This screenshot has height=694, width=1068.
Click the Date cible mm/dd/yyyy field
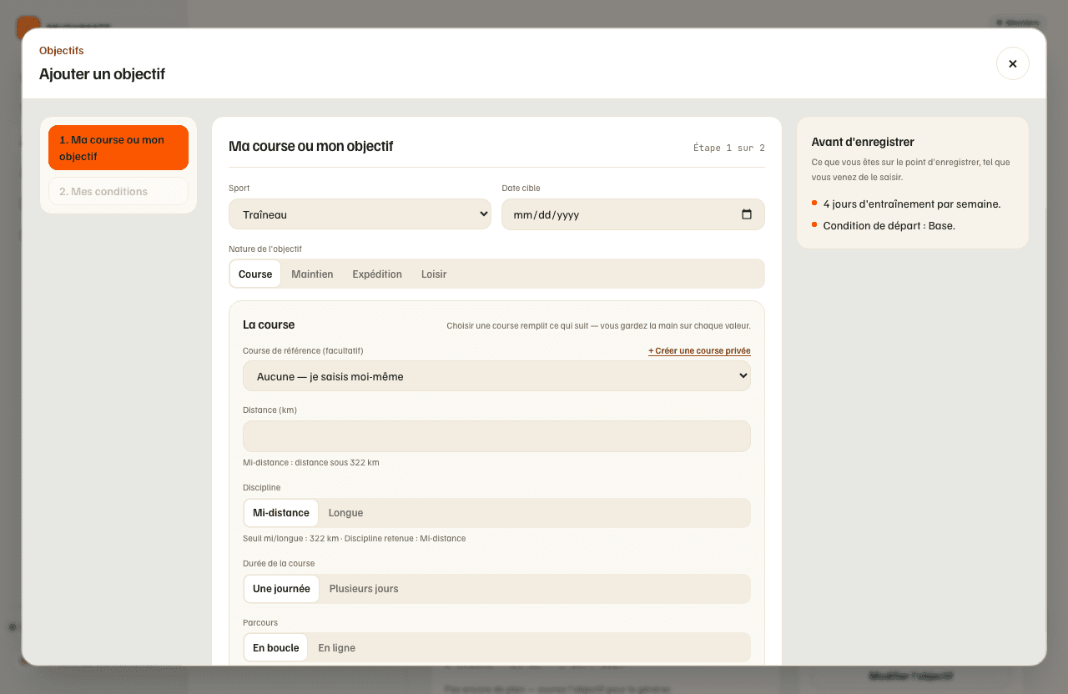pyautogui.click(x=632, y=214)
